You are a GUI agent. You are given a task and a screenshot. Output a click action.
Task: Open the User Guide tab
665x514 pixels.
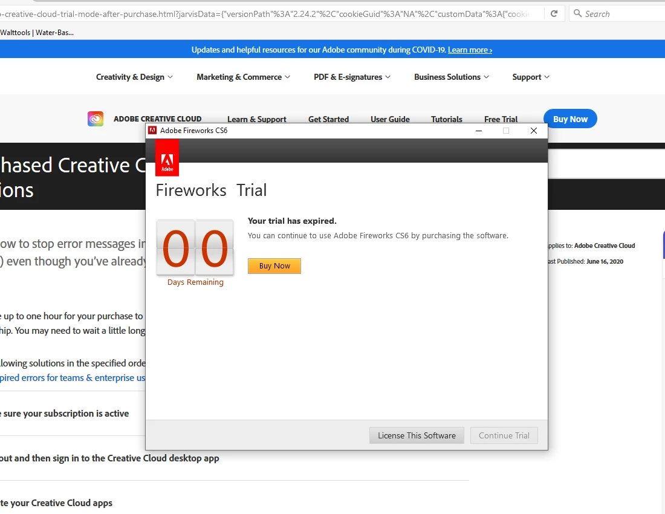tap(390, 119)
